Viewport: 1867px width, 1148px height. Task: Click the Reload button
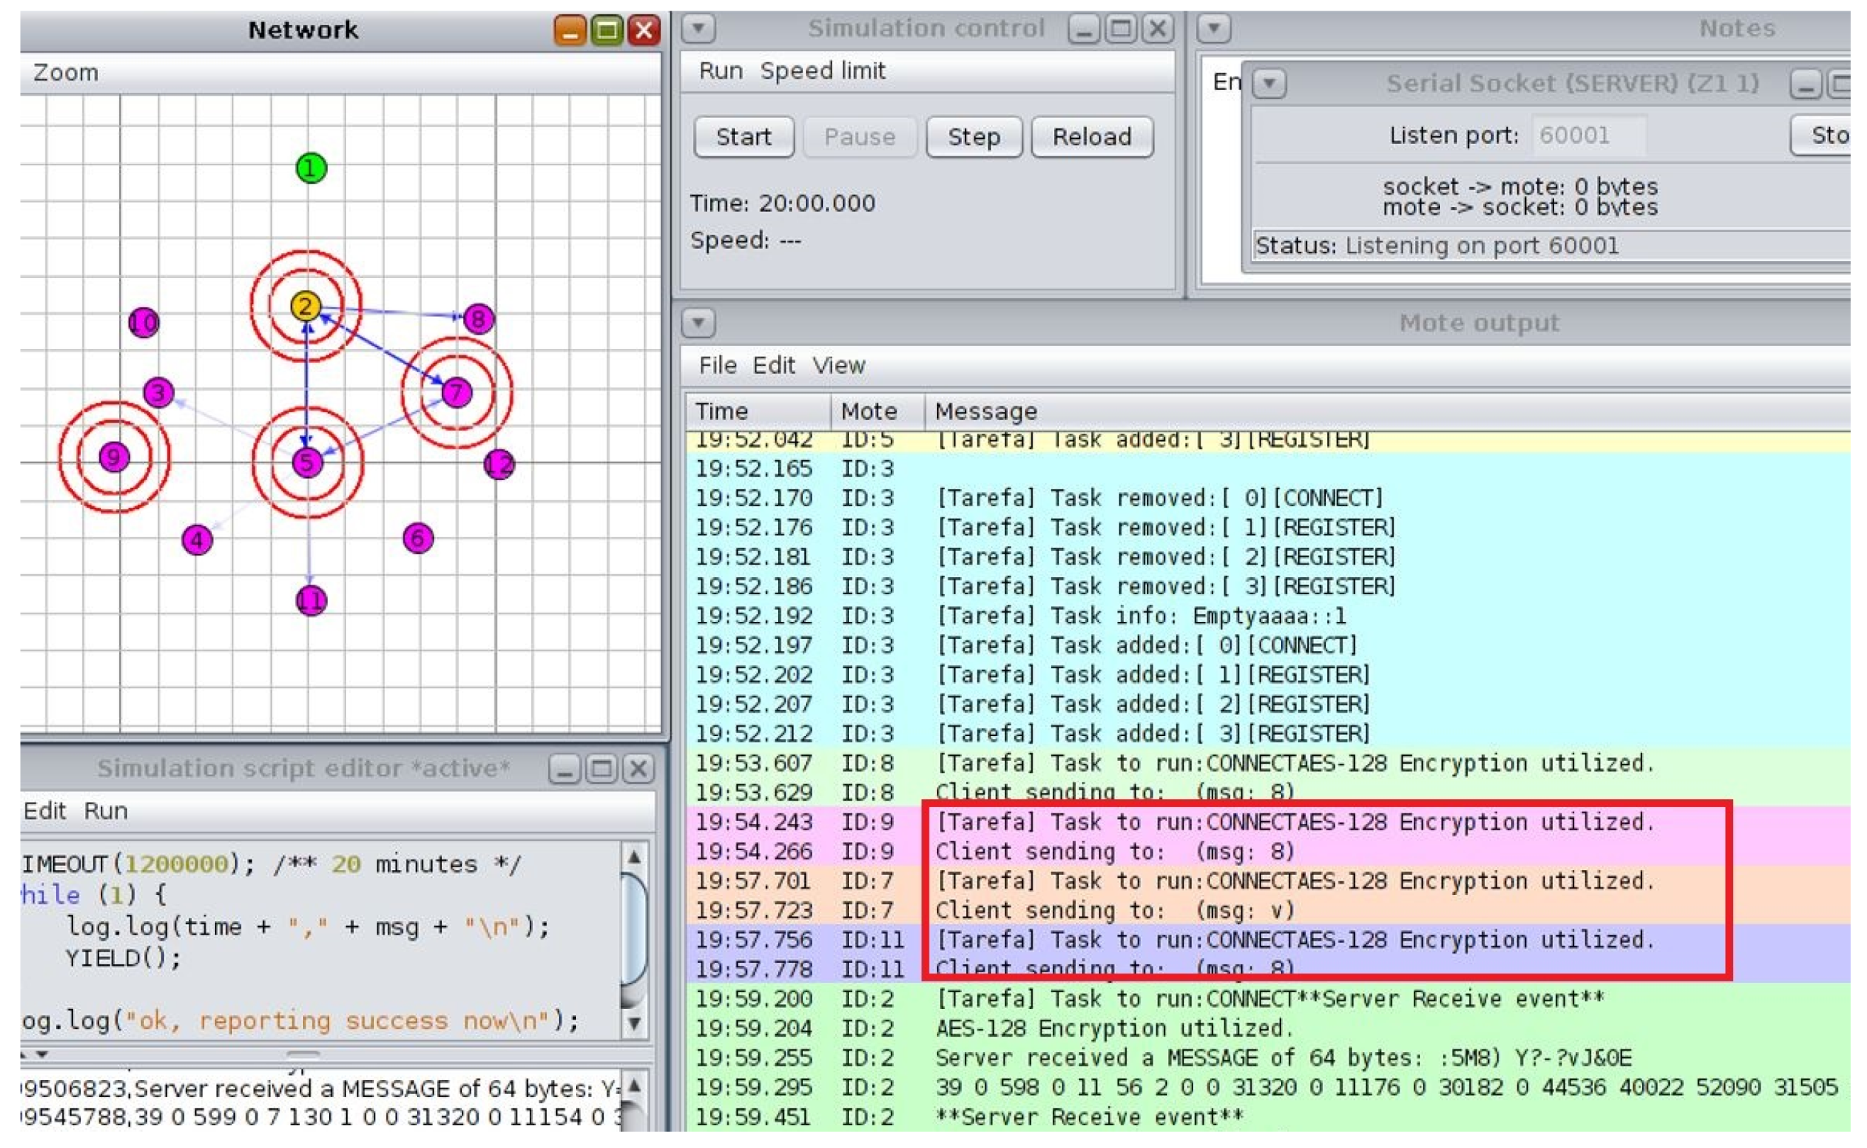(1092, 138)
